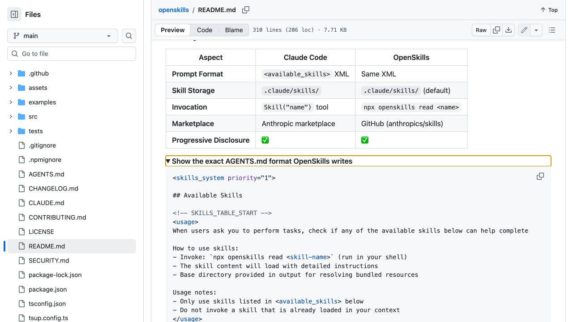Copy the file path icon
Viewport: 573px width, 322px height.
tap(246, 10)
